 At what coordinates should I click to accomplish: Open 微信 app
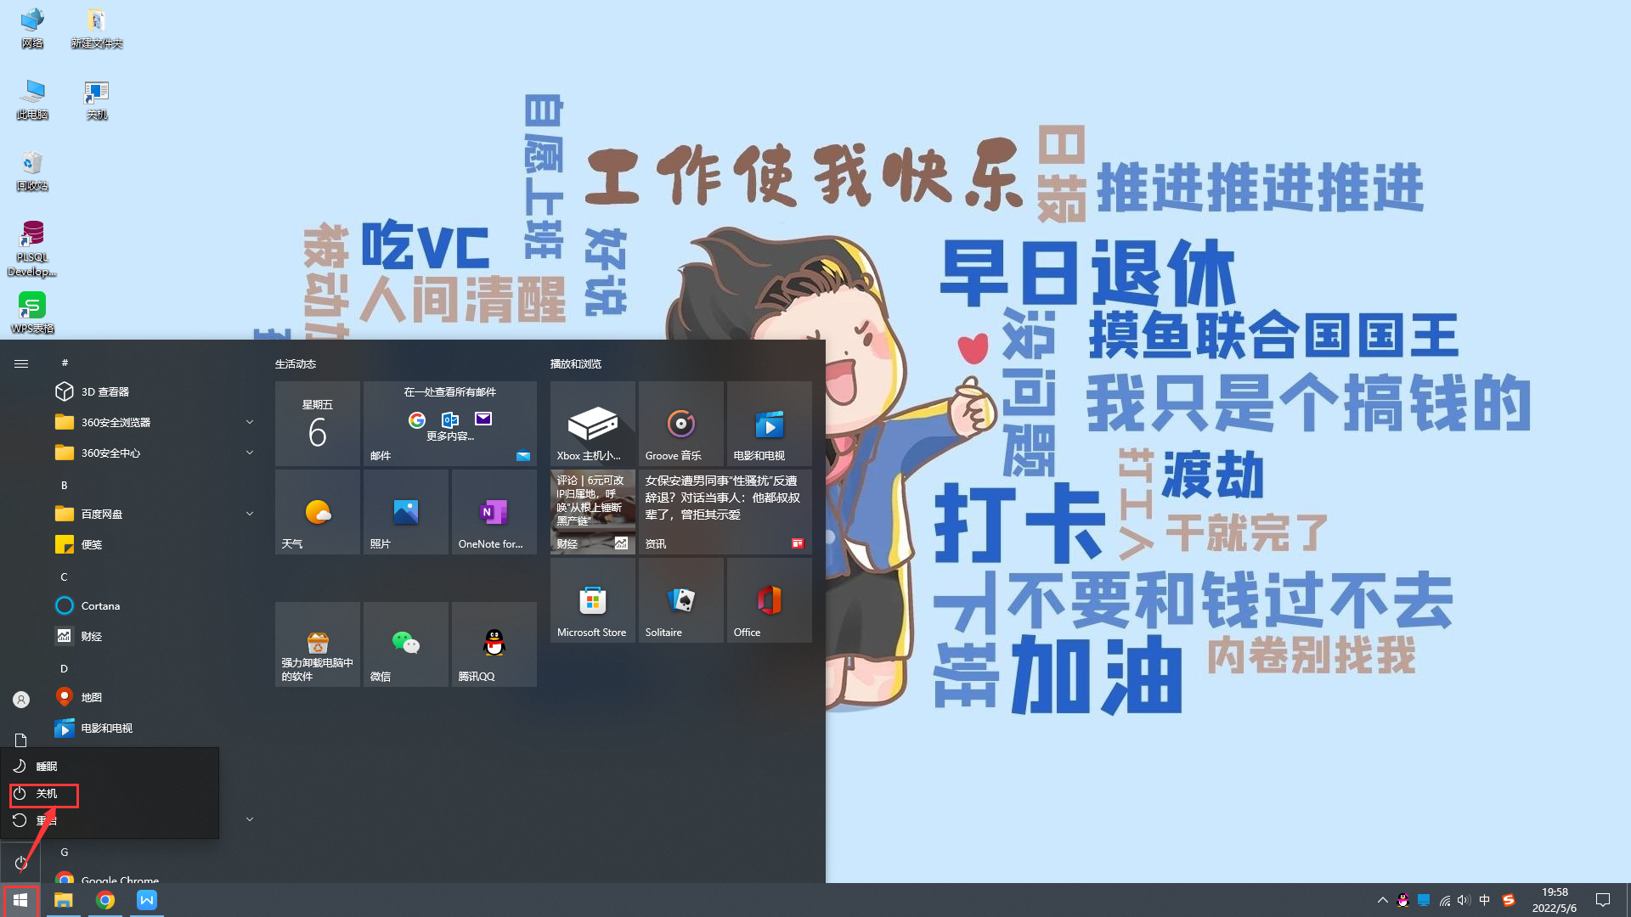405,644
